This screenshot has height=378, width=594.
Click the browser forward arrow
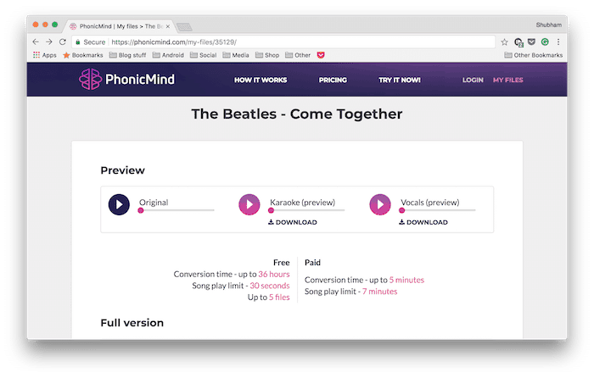49,42
